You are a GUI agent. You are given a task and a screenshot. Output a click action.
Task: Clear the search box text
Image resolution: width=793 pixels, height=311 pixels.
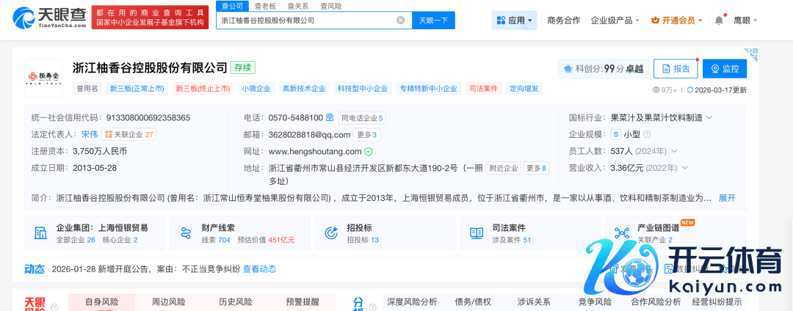click(x=401, y=21)
